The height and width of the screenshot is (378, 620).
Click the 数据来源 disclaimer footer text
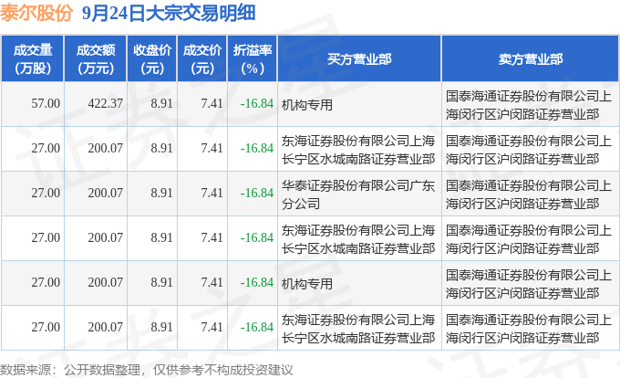click(x=146, y=370)
